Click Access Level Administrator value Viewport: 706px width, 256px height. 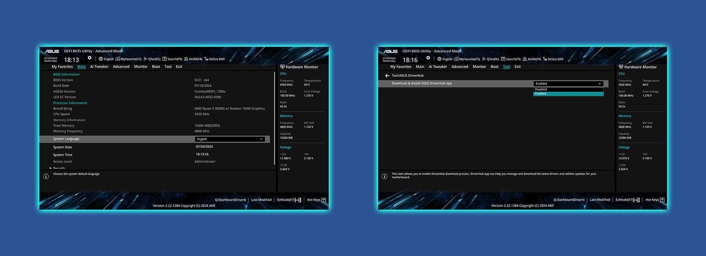tap(205, 162)
